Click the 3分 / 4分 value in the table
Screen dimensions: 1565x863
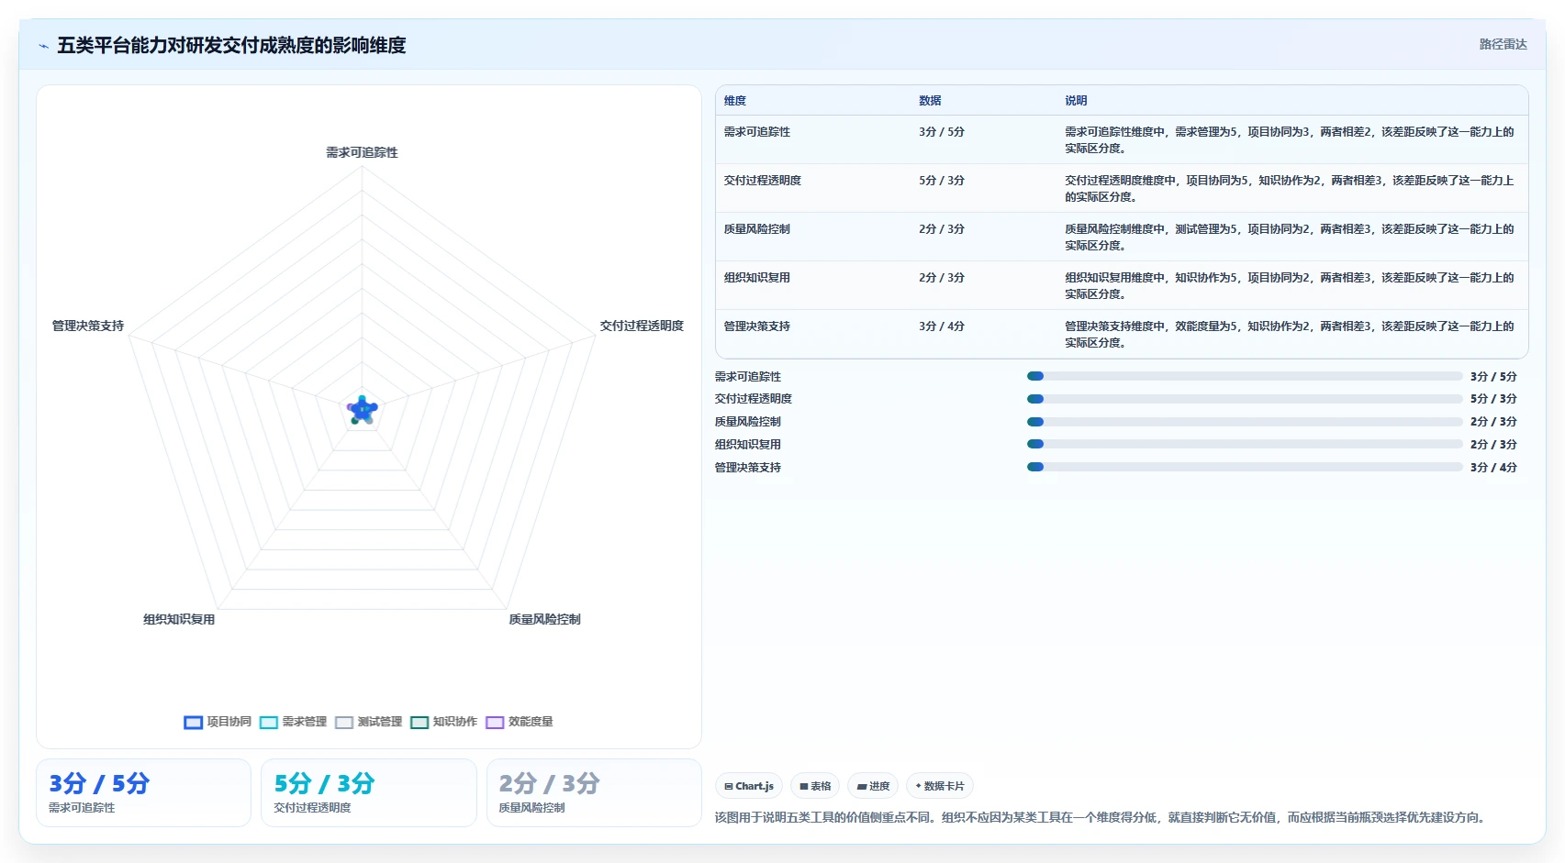coord(942,326)
